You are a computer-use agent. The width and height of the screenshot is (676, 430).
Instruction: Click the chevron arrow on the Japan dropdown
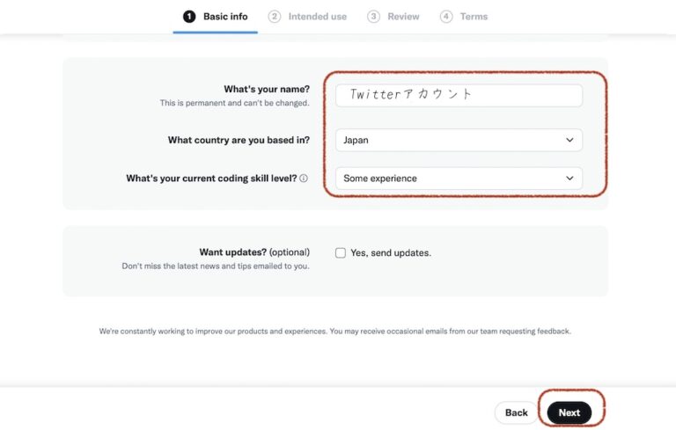[x=569, y=140]
